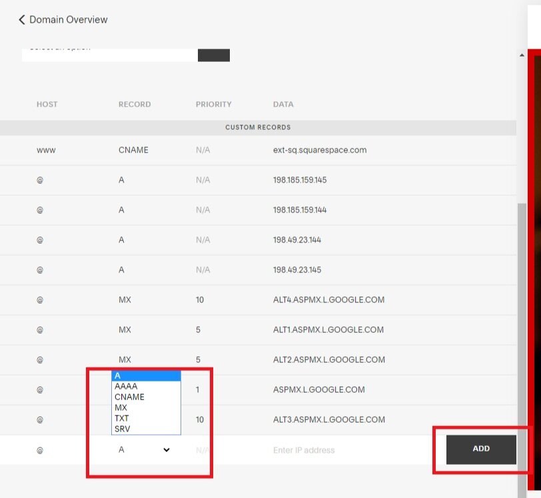Choose AAAA from the record type list
Image resolution: width=541 pixels, height=498 pixels.
point(146,386)
